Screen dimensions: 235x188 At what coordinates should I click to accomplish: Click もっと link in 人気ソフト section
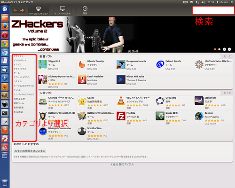pyautogui.click(x=227, y=93)
